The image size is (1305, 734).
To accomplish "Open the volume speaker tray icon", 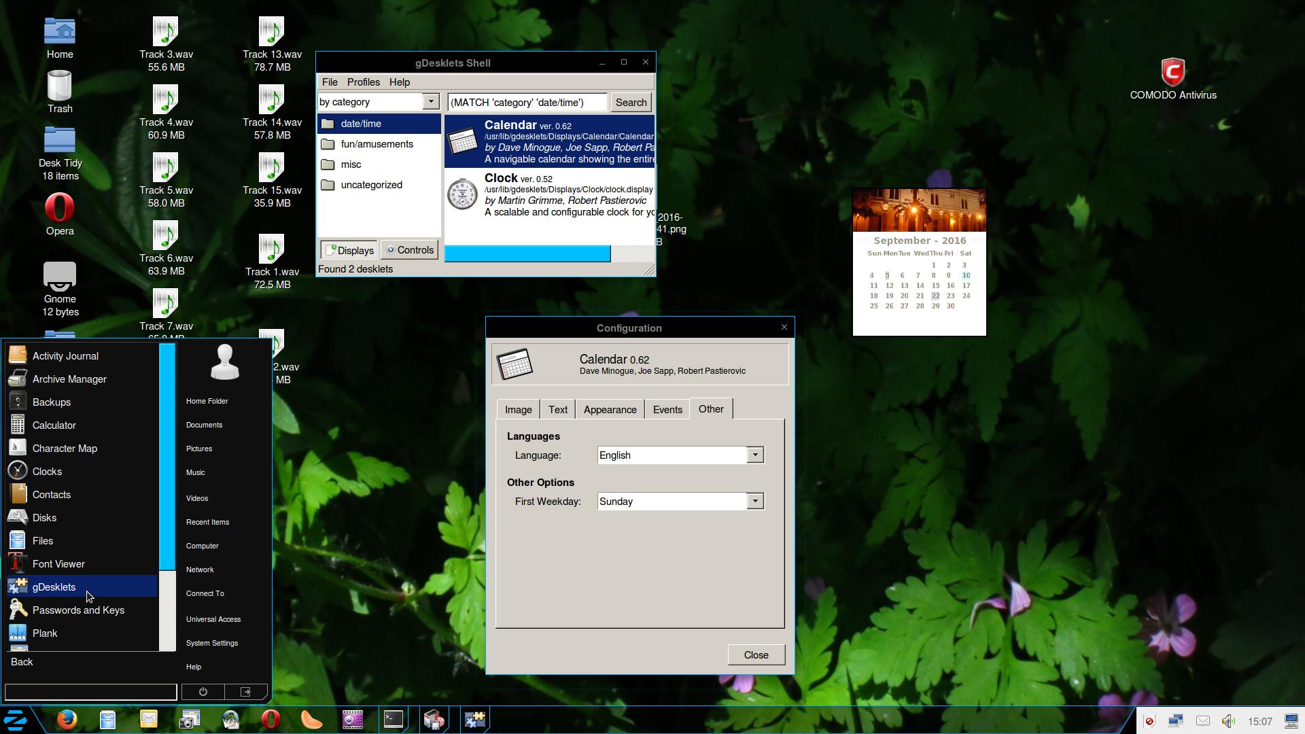I will [1228, 721].
